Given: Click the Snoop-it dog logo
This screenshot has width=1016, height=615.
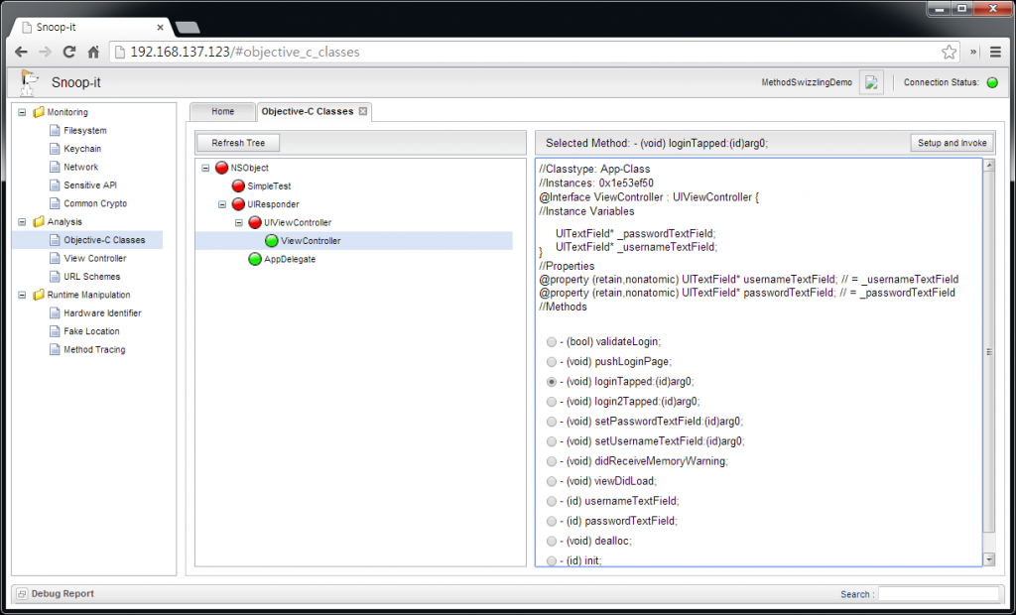Looking at the screenshot, I should (30, 83).
